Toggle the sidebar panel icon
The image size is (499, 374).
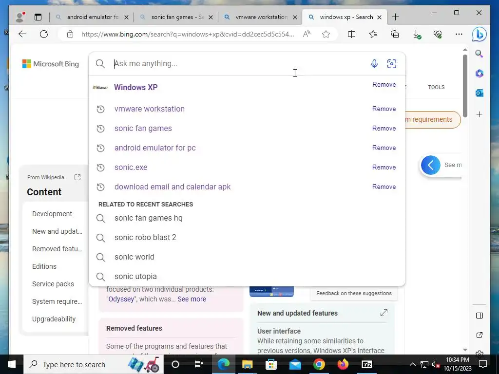click(480, 316)
